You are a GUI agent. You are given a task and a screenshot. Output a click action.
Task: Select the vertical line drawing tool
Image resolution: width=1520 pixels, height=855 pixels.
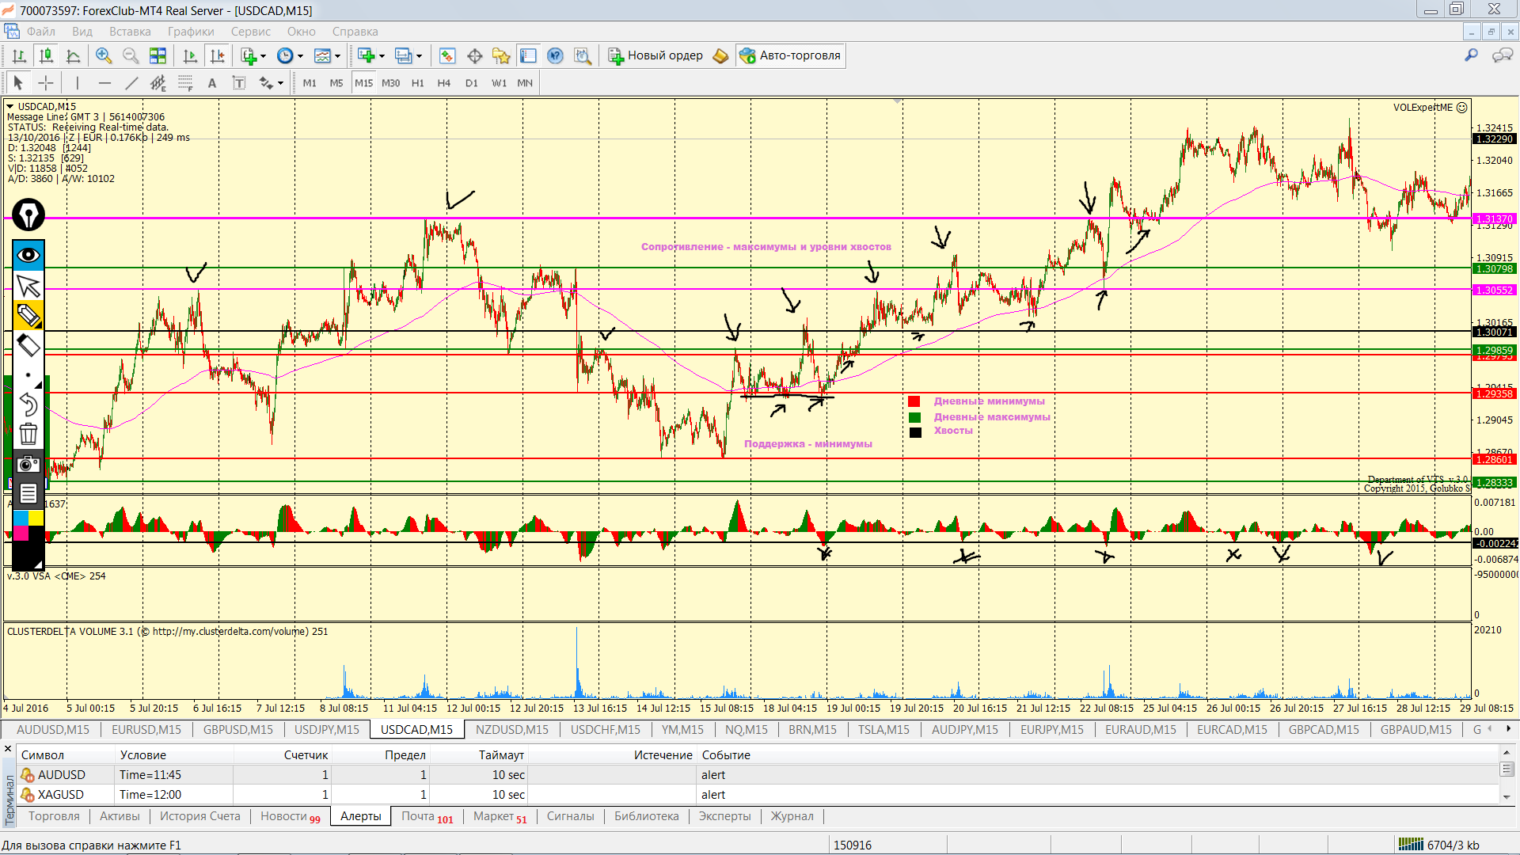pos(77,82)
